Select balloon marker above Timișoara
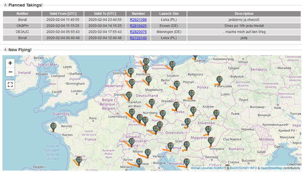Screen dimensions: 302x173 pos(211,141)
